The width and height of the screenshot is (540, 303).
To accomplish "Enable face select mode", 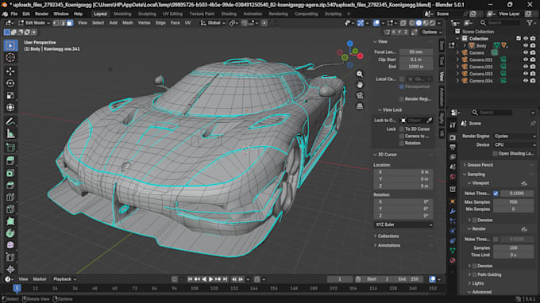I will tap(70, 23).
